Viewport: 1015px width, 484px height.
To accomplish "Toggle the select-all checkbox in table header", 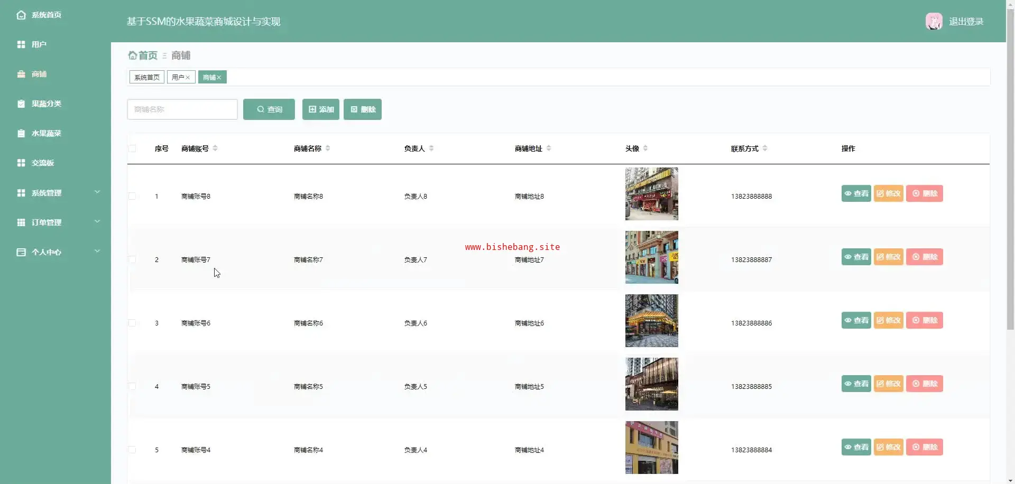I will (132, 148).
